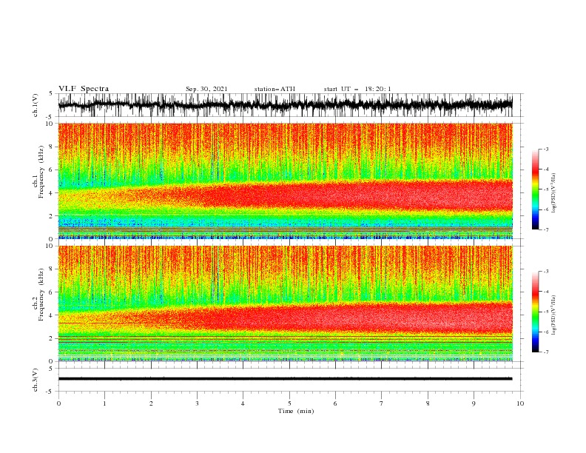
Task: Click the 'VLF Spectra' title text
Action: coord(84,89)
